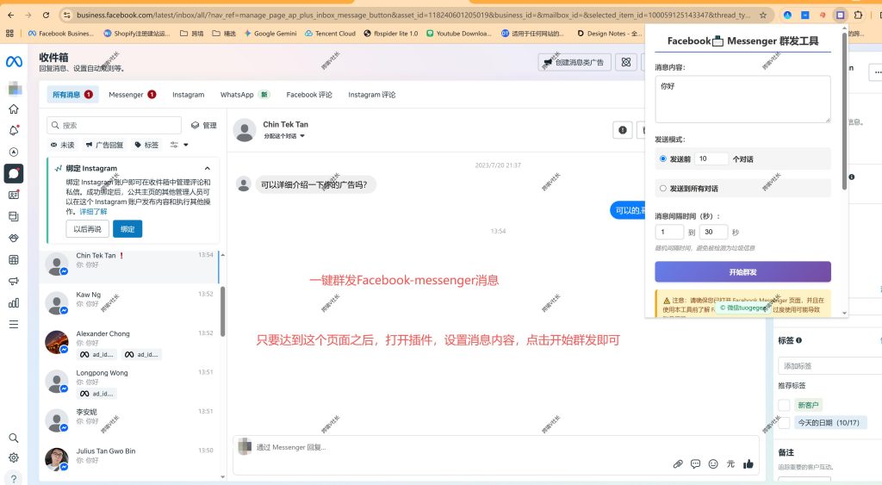Click the magnifier search icon in sidebar
Image resolution: width=882 pixels, height=485 pixels.
[x=14, y=438]
